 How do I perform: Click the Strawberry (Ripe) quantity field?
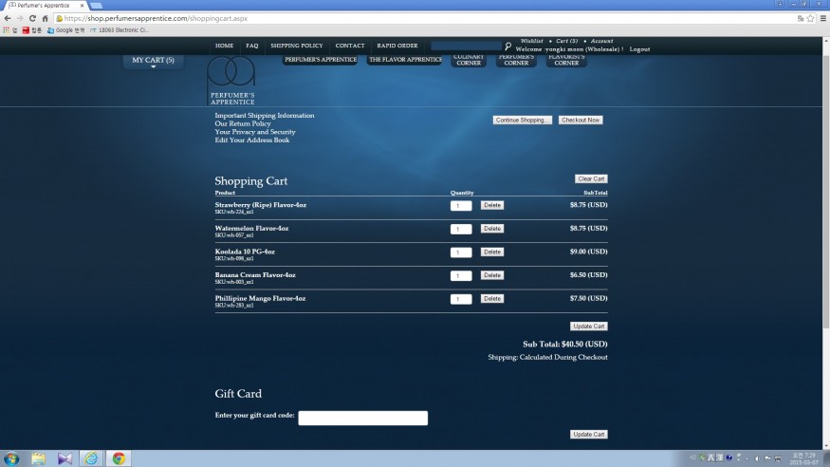pyautogui.click(x=461, y=206)
